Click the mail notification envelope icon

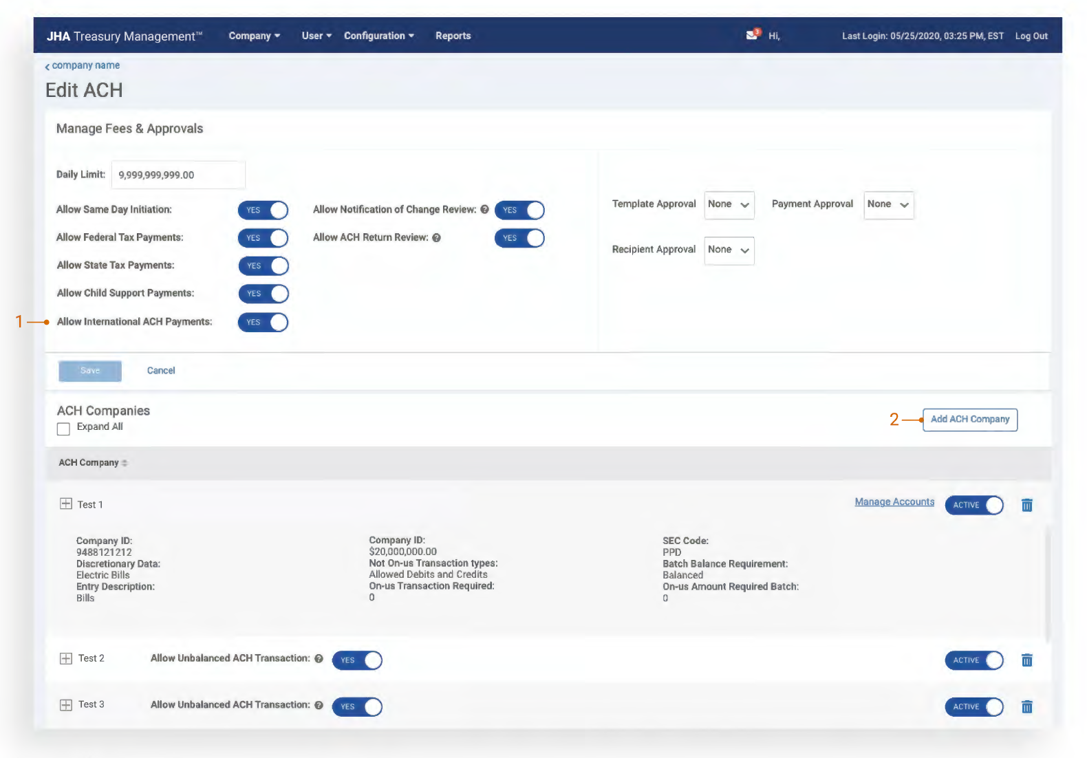click(752, 35)
